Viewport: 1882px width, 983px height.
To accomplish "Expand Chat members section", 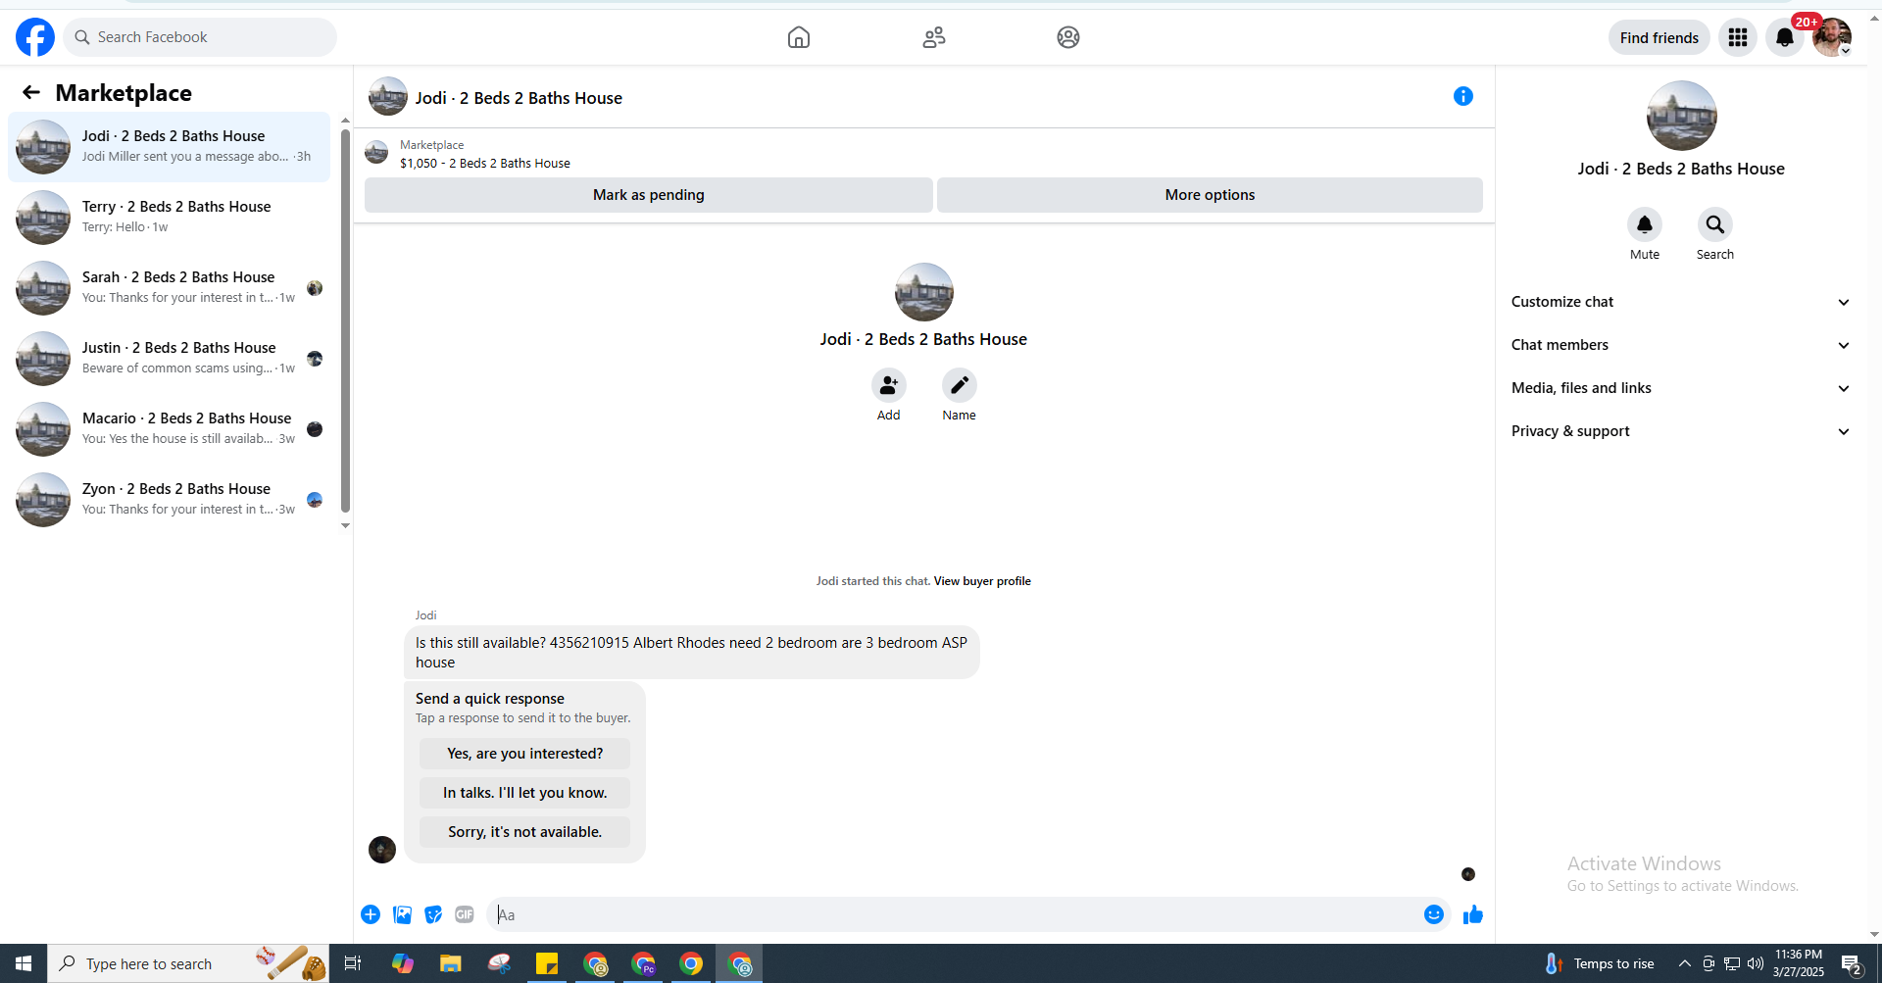I will pos(1681,345).
